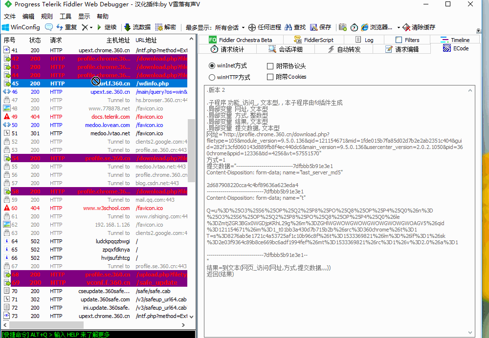Screen dimensions: 489x338
Task: Switch to the 会话详细 tab
Action: (x=286, y=49)
